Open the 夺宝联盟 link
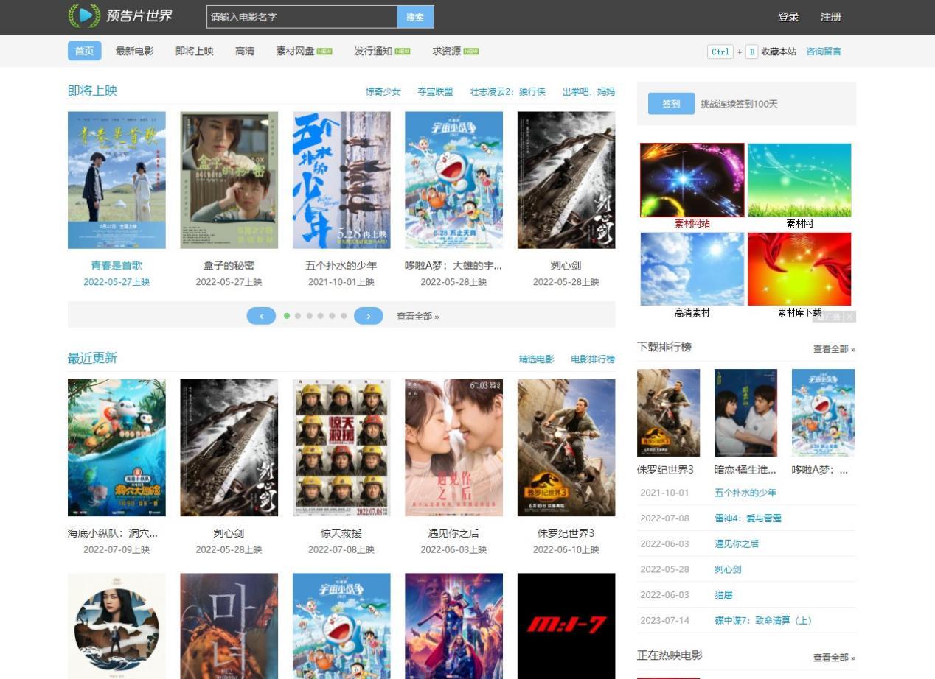 [435, 92]
